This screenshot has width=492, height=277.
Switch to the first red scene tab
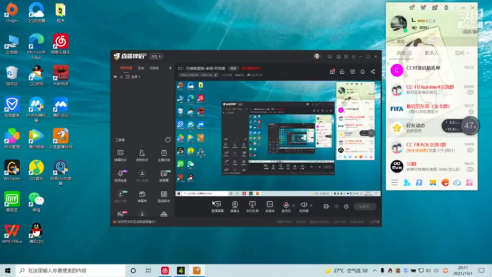click(126, 68)
